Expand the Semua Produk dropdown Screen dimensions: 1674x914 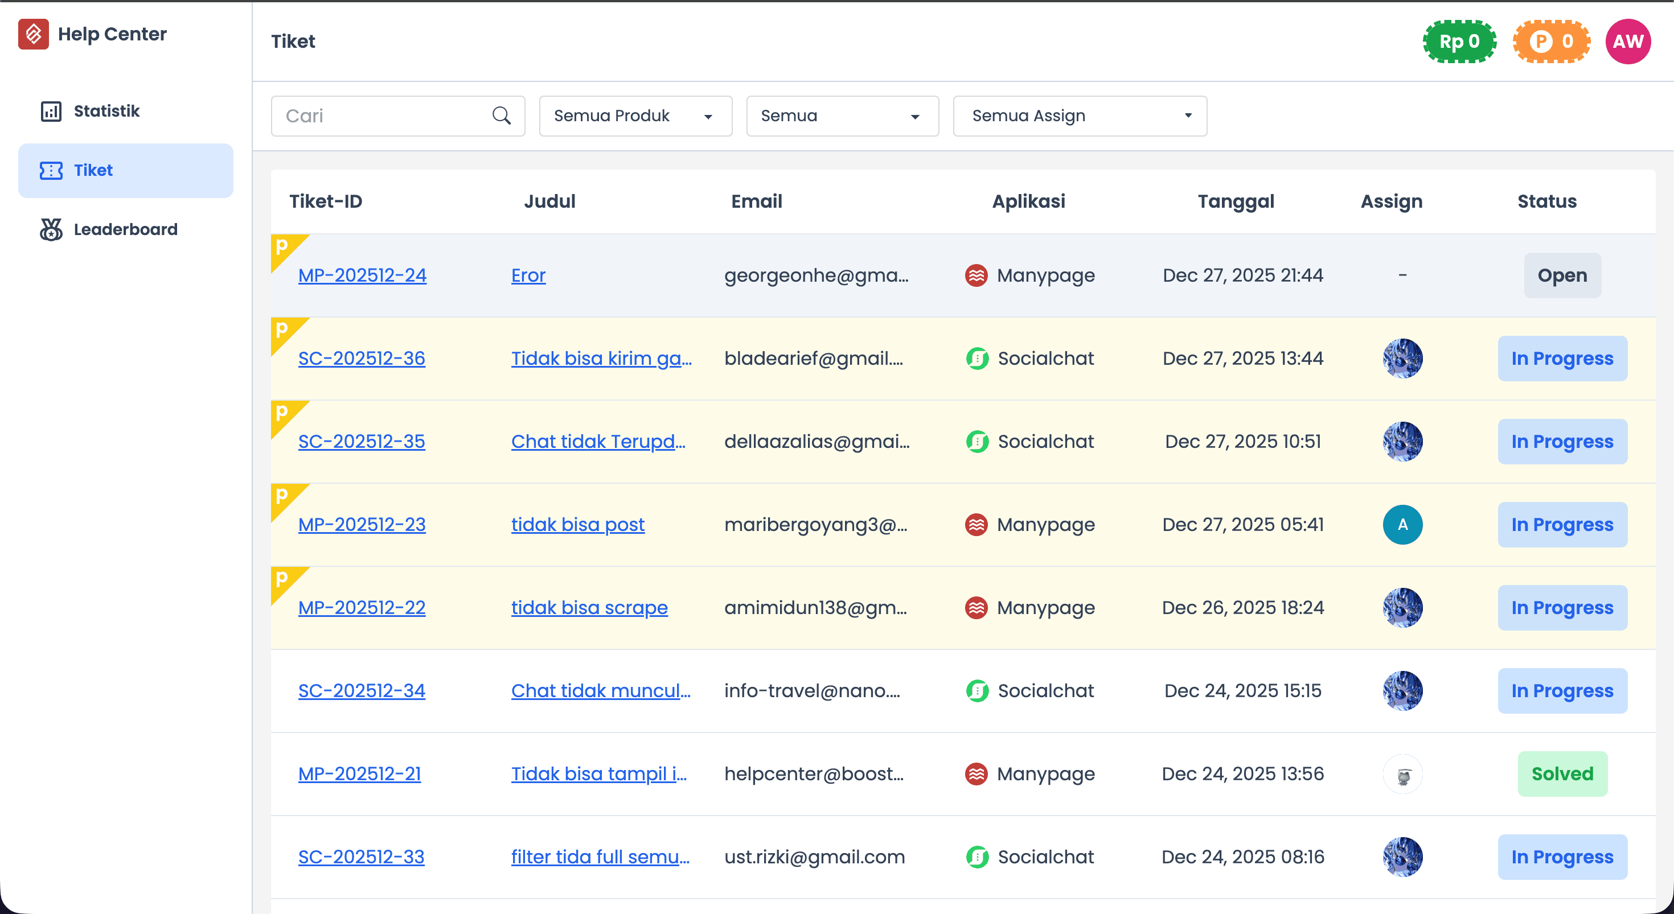(635, 116)
